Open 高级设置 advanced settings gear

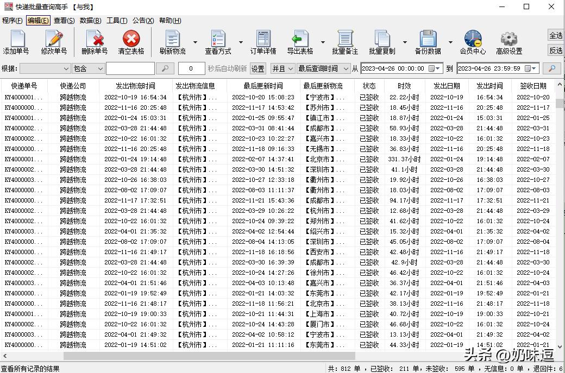[x=509, y=42]
